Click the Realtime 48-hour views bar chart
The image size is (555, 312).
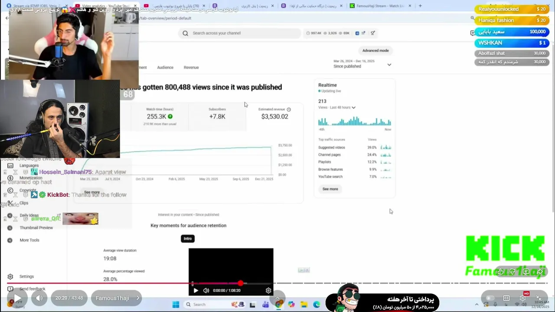click(x=355, y=121)
